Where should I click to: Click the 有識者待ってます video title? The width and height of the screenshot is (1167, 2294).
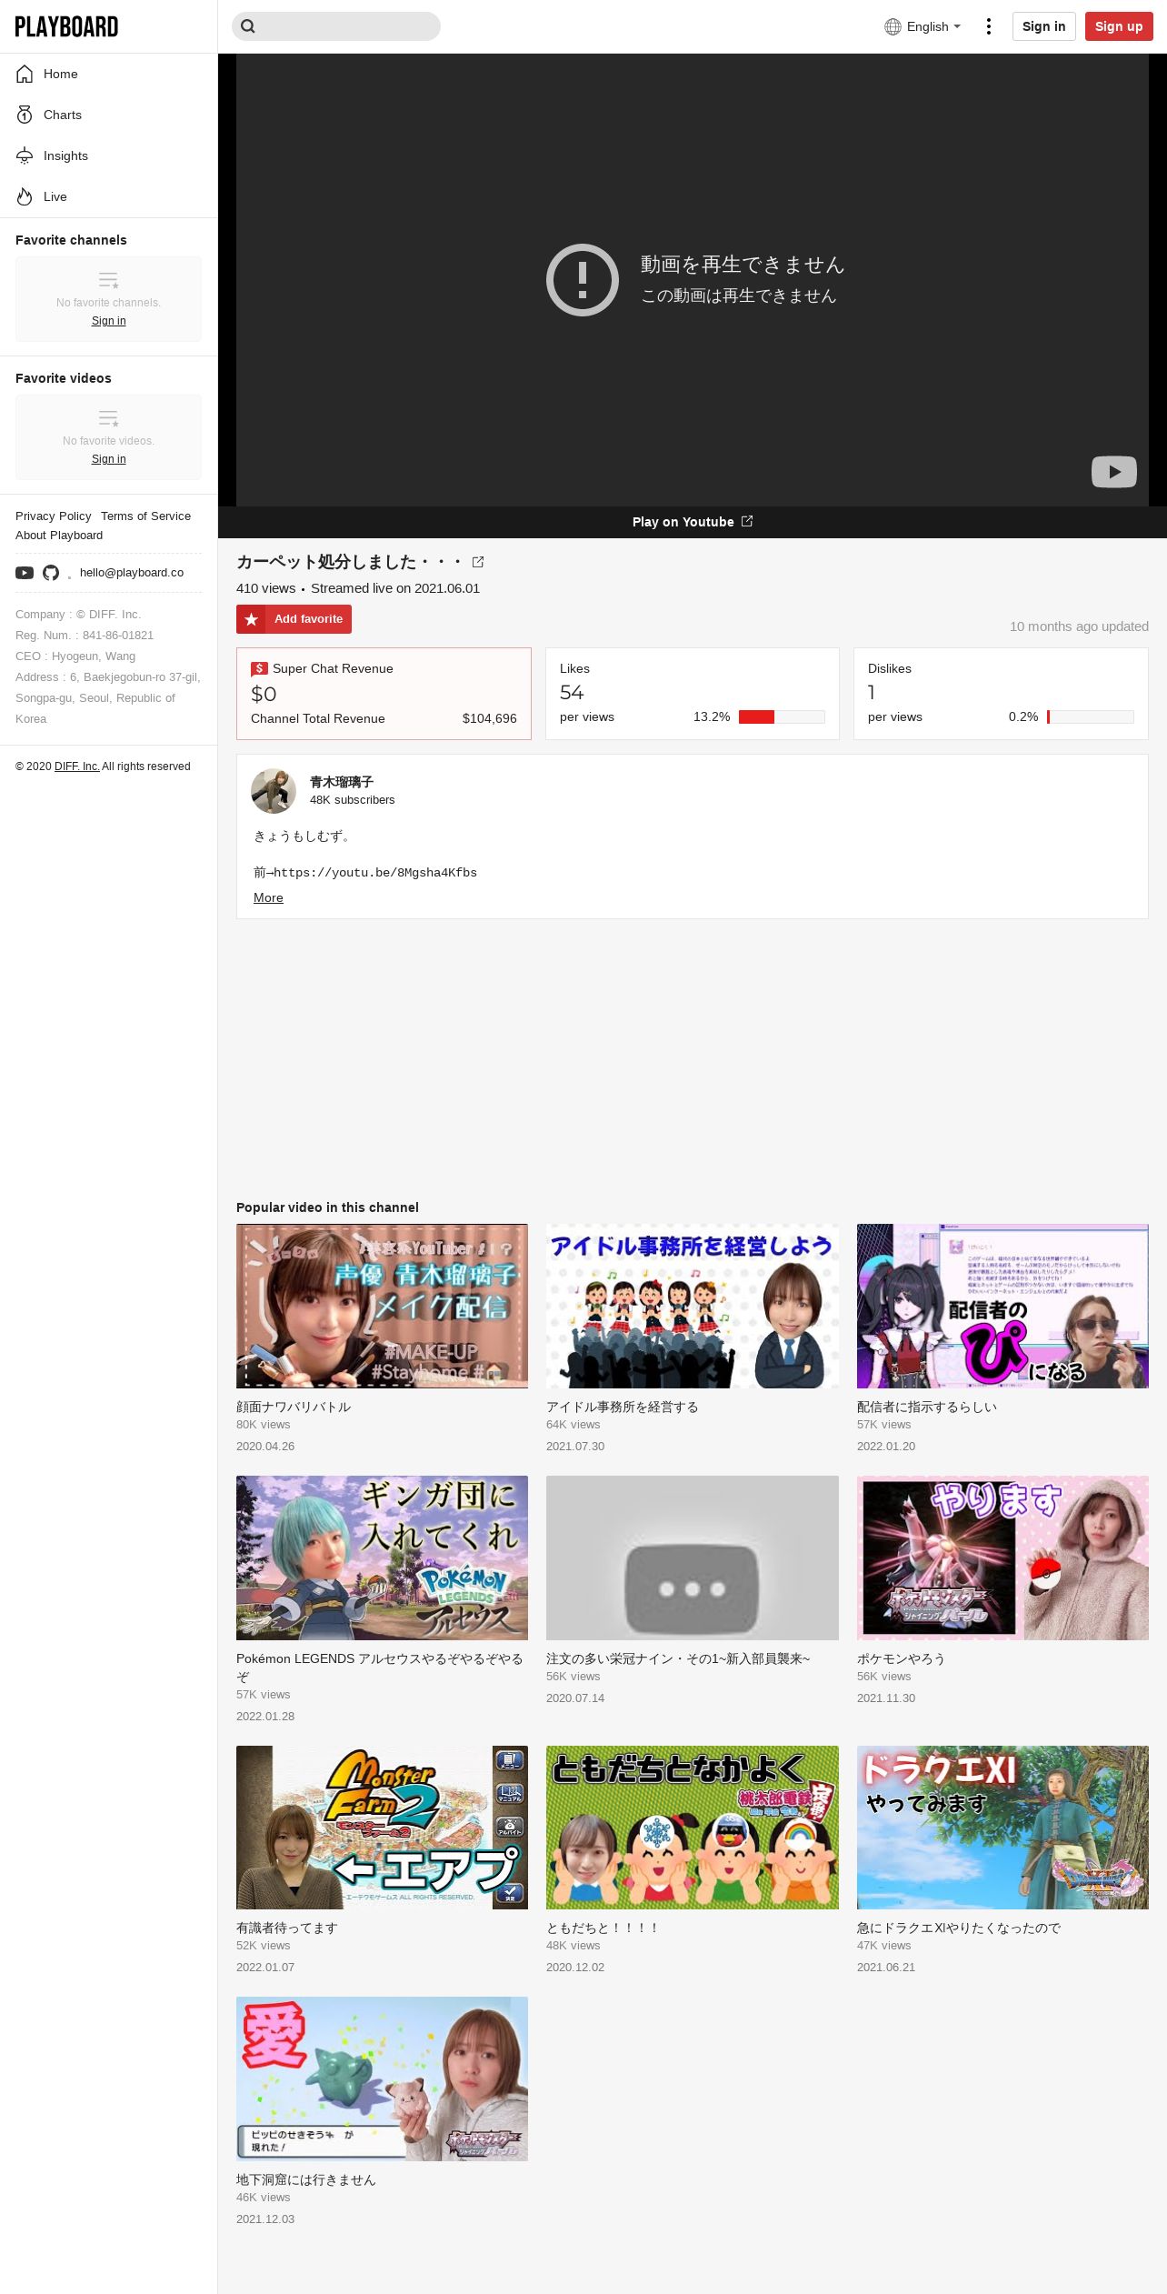coord(287,1928)
